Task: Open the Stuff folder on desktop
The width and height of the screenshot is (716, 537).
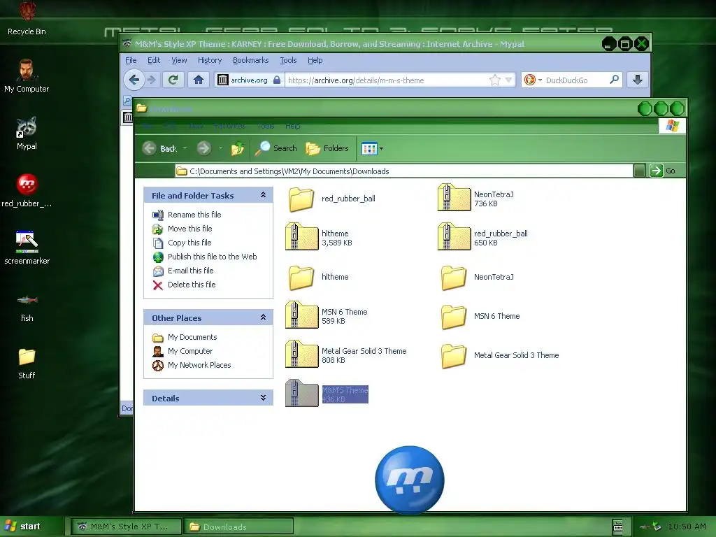Action: point(27,364)
